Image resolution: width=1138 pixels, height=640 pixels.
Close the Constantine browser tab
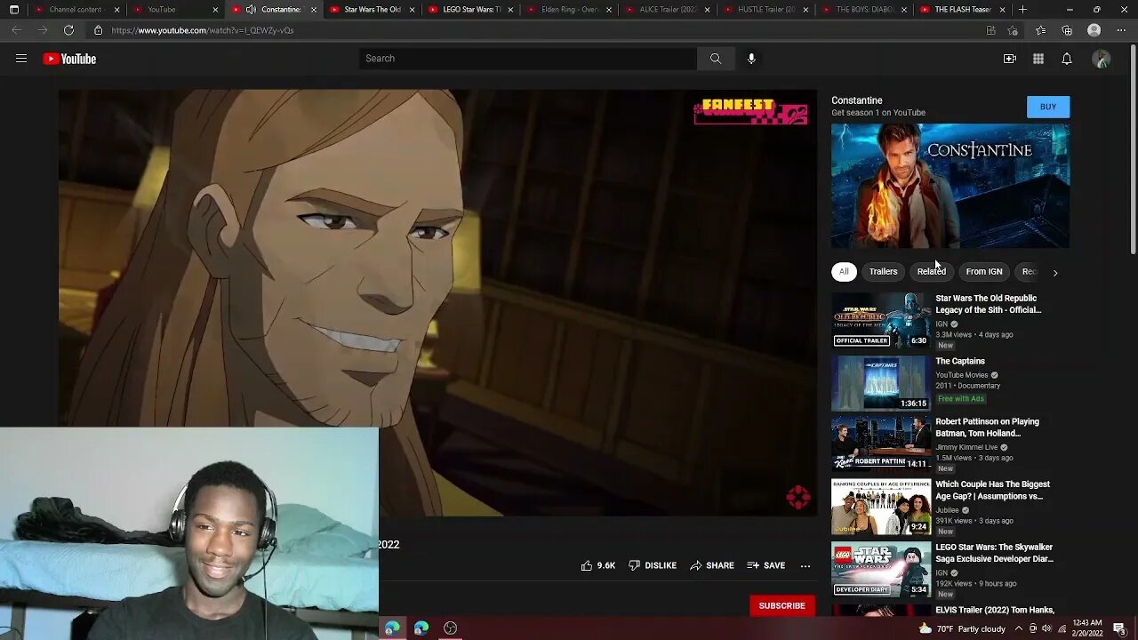point(313,10)
